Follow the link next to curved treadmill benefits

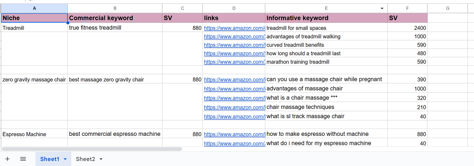pyautogui.click(x=234, y=45)
